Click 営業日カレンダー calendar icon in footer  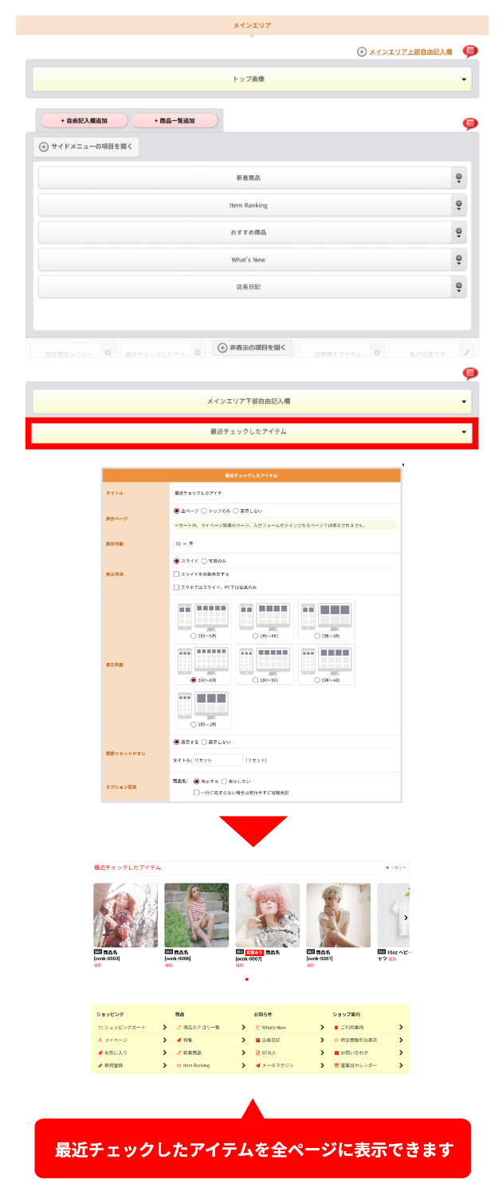click(x=336, y=1065)
